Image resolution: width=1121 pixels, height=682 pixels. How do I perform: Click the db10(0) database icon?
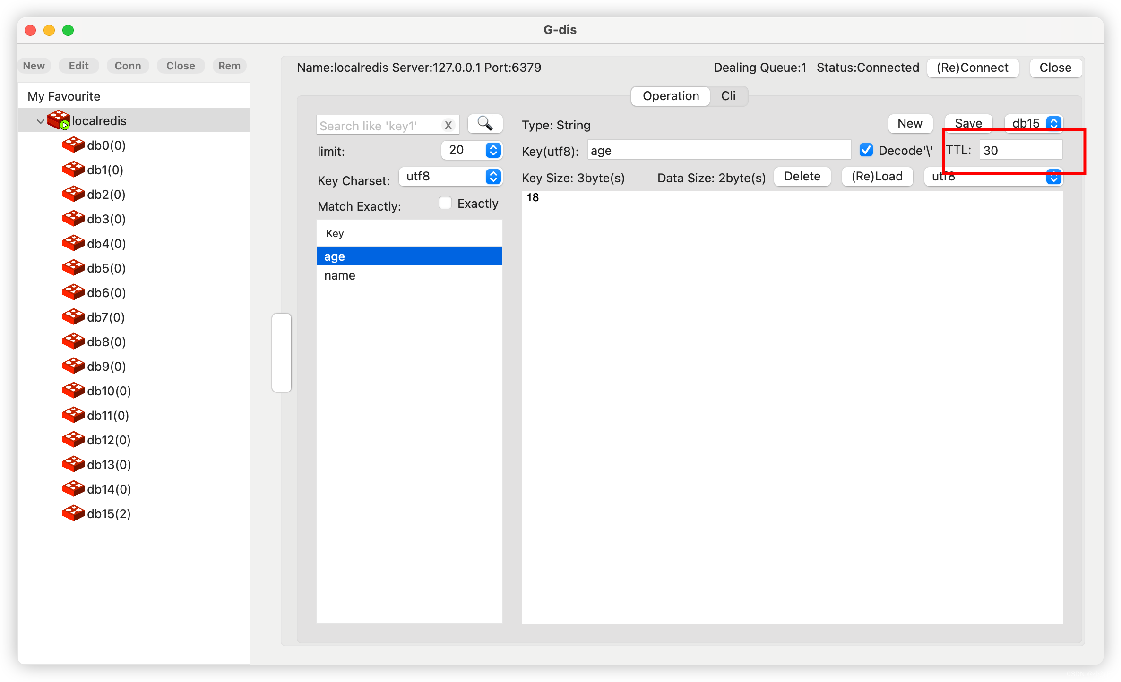pyautogui.click(x=73, y=390)
